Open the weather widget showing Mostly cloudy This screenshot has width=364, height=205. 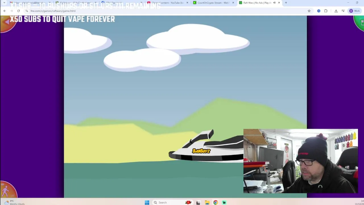(x=14, y=202)
